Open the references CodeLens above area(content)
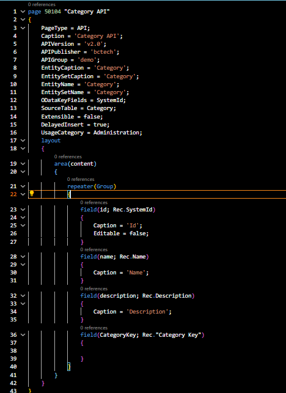Image resolution: width=286 pixels, height=393 pixels. tap(68, 156)
